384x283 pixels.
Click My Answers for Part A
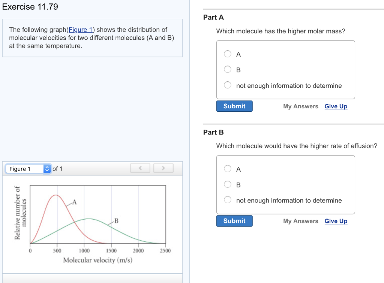pos(301,106)
